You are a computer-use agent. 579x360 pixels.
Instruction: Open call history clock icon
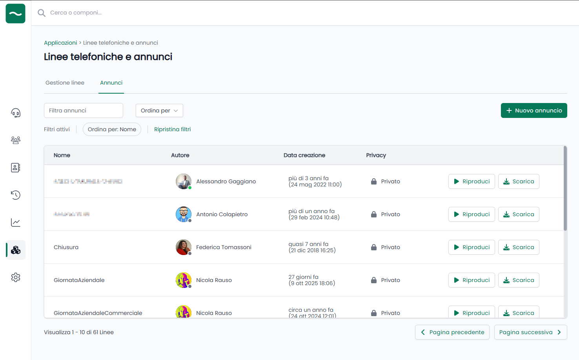click(x=16, y=195)
